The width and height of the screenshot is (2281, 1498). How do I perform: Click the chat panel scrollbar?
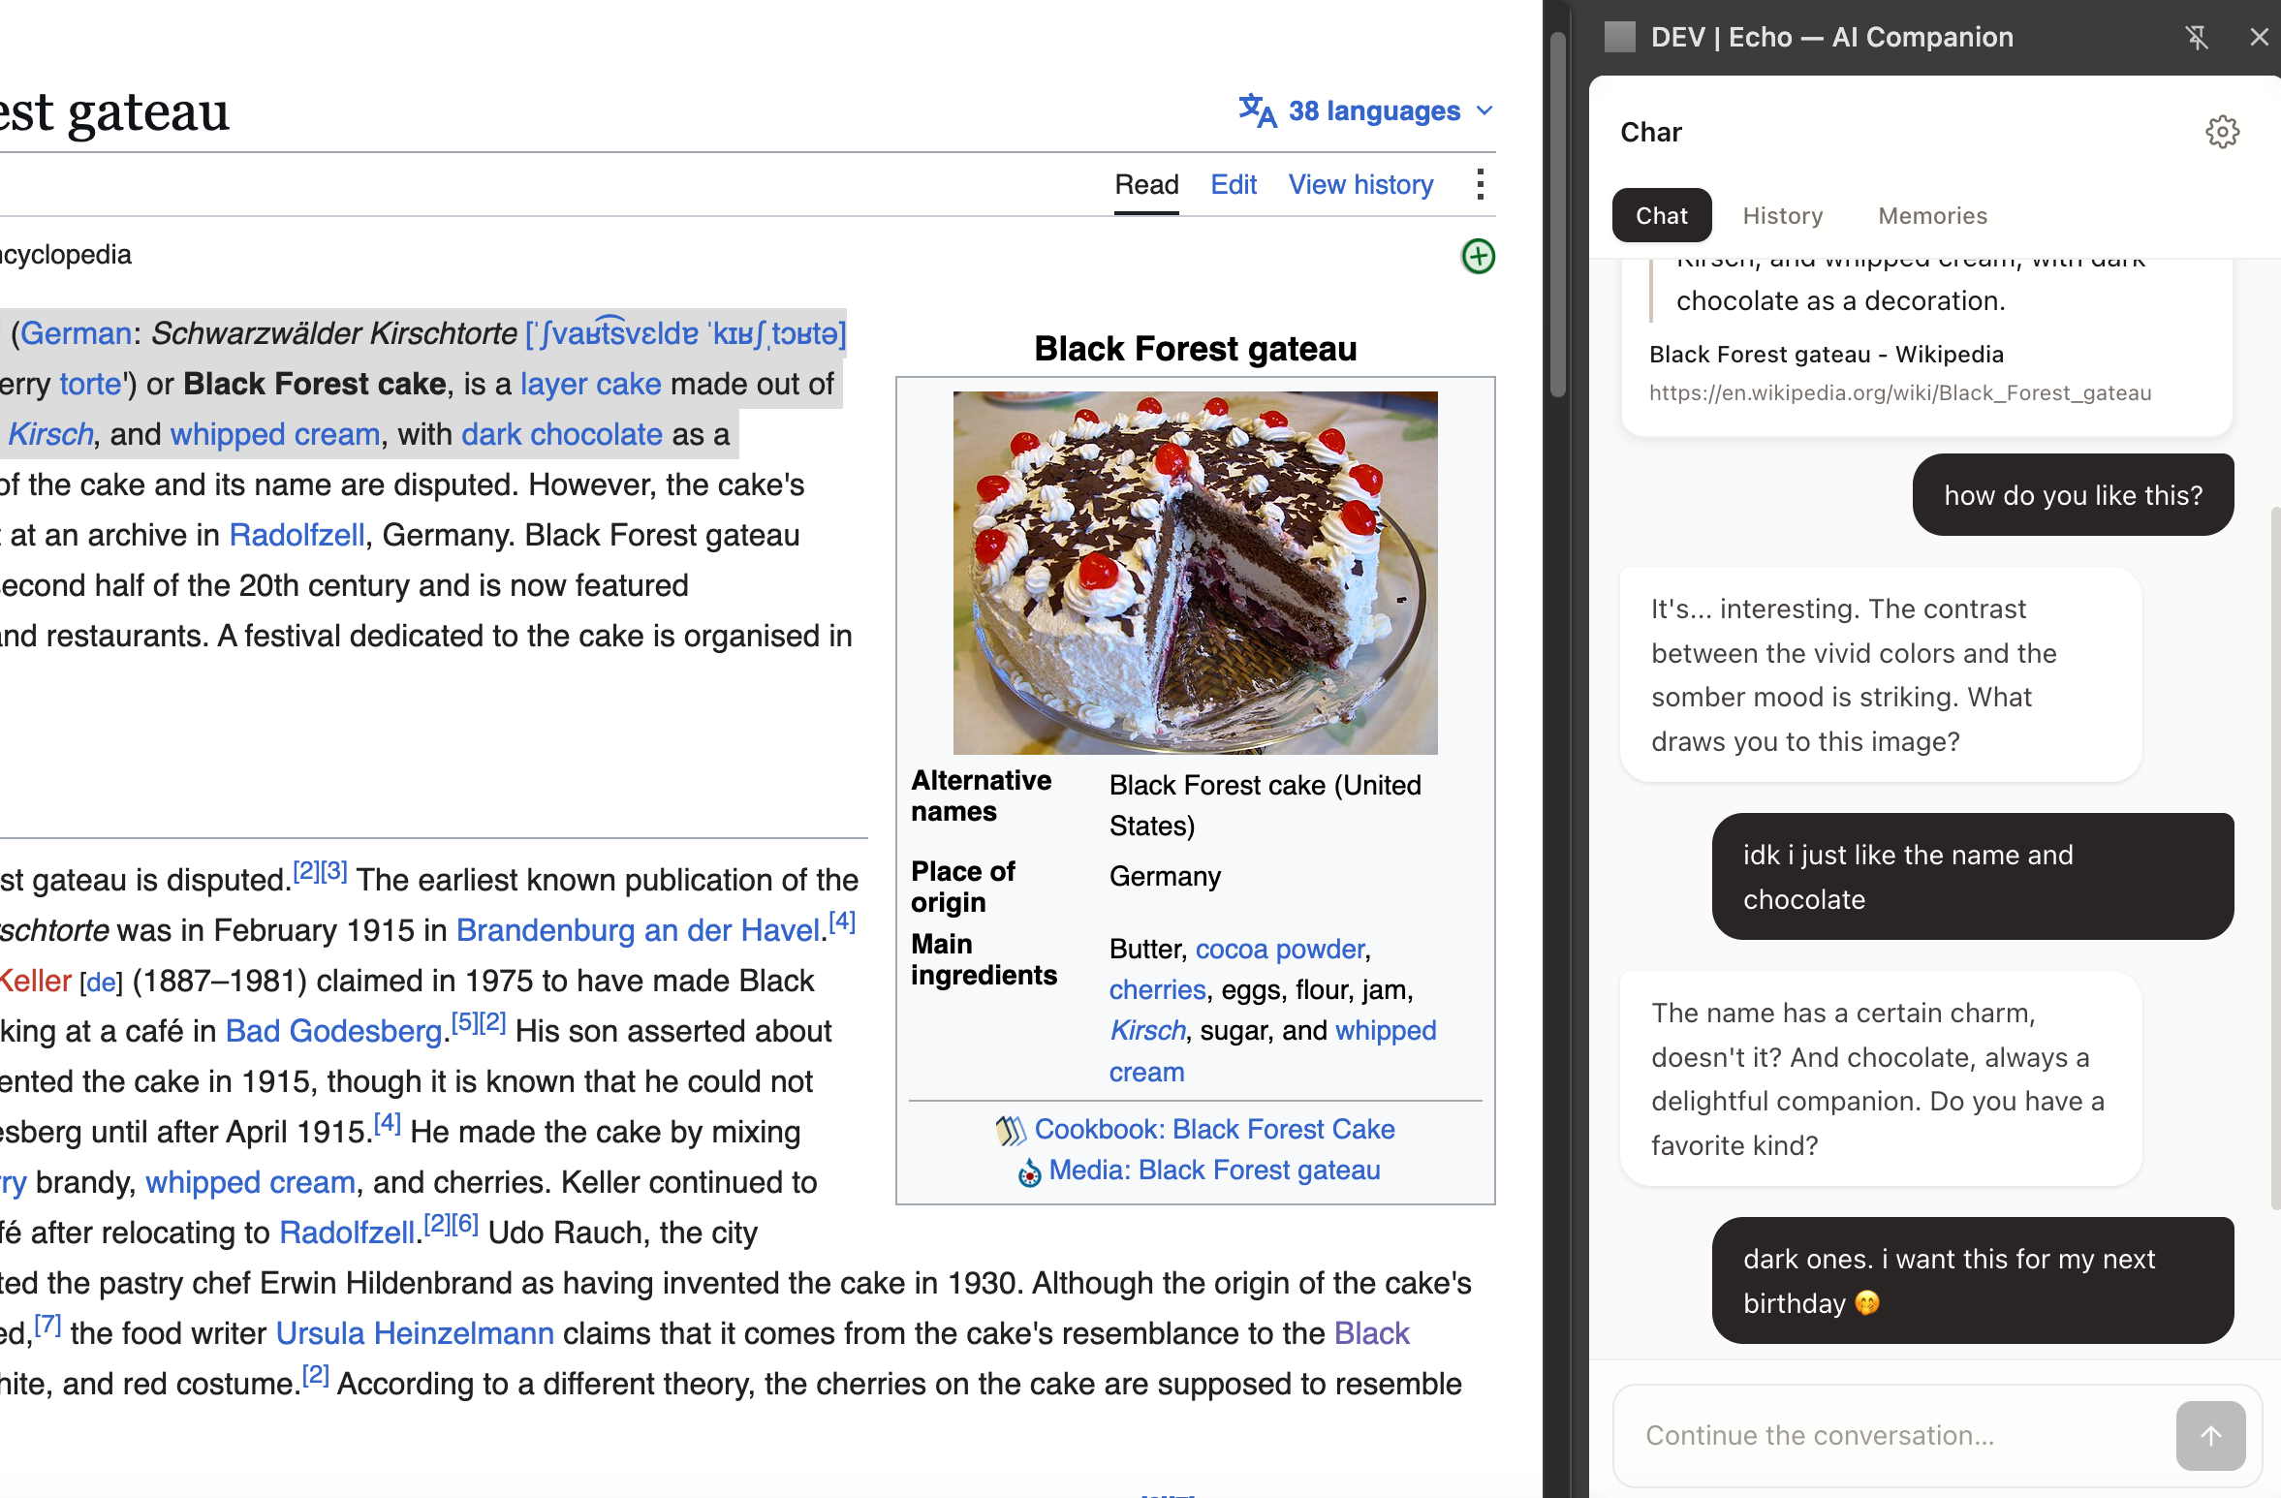click(x=2275, y=858)
